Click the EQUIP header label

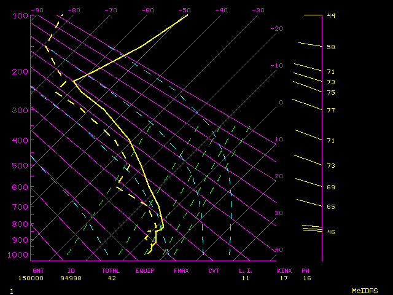tap(146, 270)
